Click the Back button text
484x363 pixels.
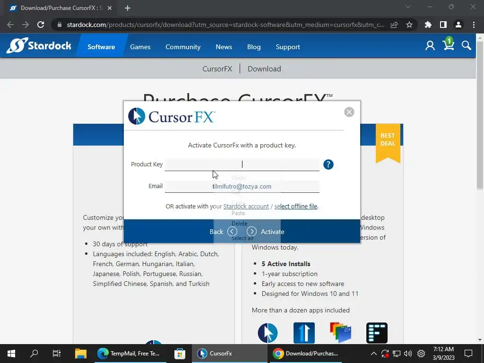[x=216, y=232]
